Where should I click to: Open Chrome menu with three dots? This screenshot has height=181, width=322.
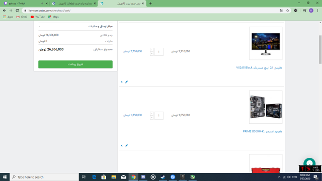click(317, 11)
